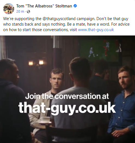Click the that-guy.co.uk overlay text in video

(x=67, y=108)
